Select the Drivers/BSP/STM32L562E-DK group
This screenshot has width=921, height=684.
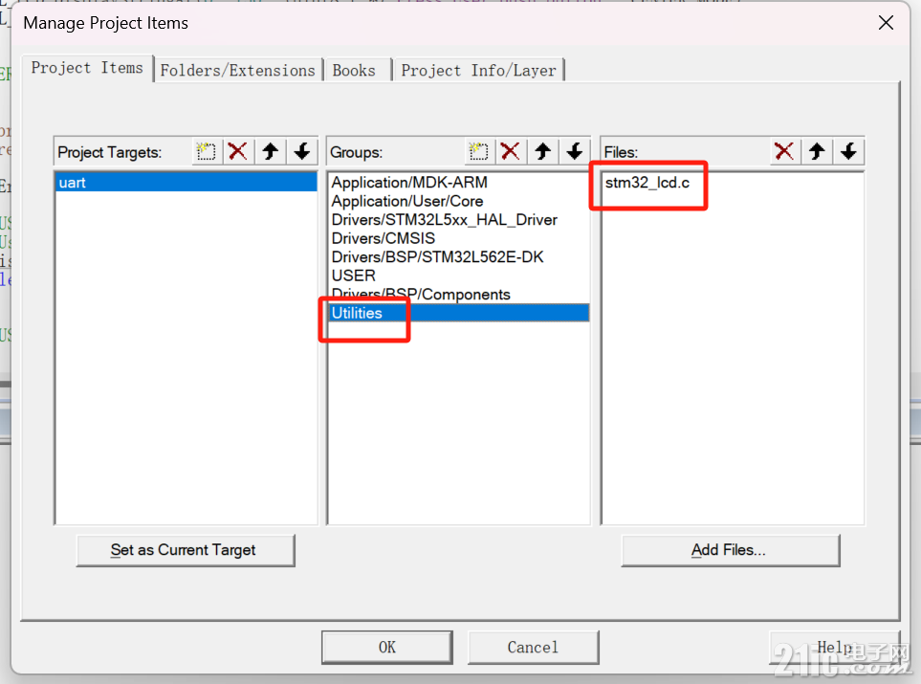click(459, 257)
